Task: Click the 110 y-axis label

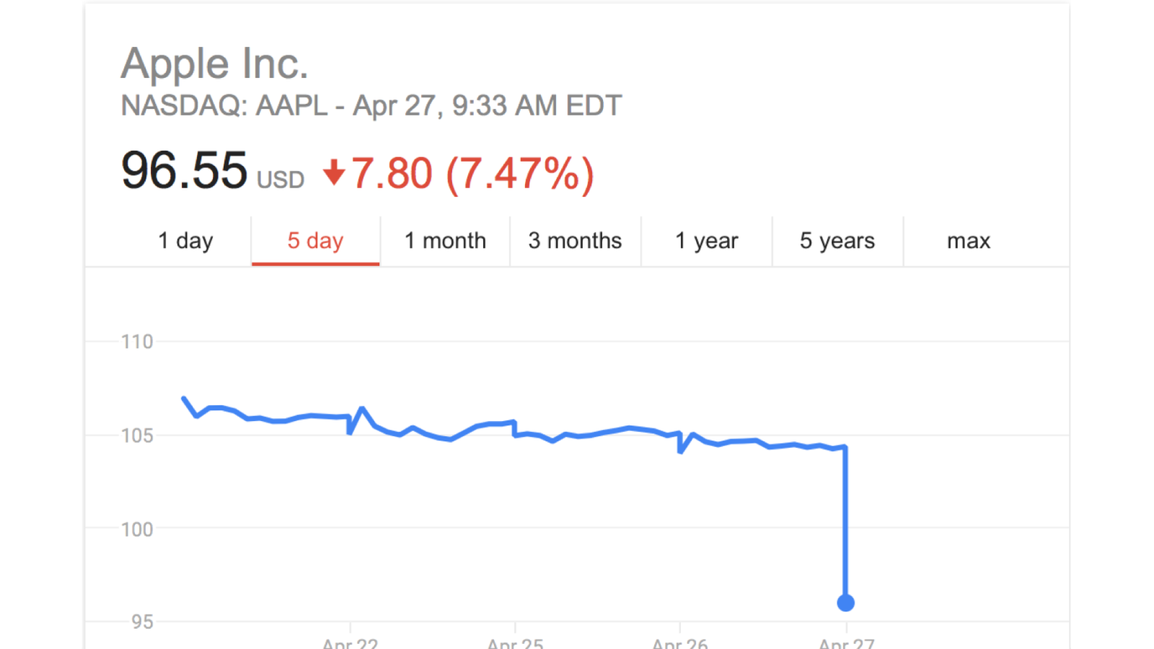Action: [x=137, y=342]
